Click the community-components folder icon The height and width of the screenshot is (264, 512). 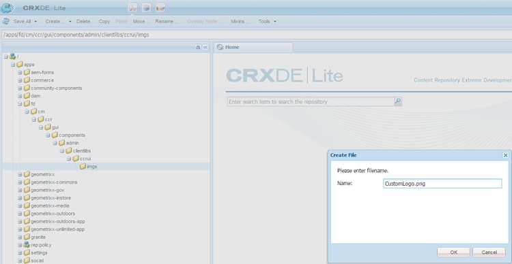pyautogui.click(x=27, y=88)
